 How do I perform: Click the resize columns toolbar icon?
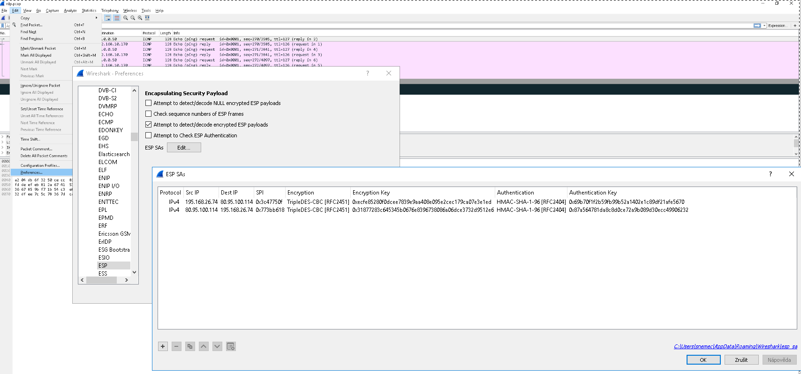click(147, 18)
